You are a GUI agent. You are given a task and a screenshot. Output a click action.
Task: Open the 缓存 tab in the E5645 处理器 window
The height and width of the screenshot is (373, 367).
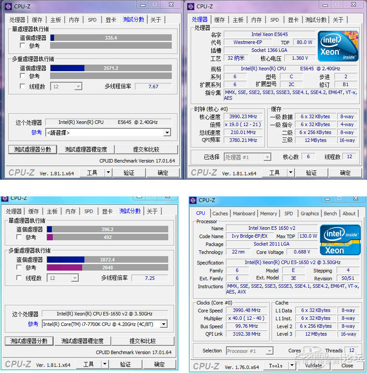point(219,20)
